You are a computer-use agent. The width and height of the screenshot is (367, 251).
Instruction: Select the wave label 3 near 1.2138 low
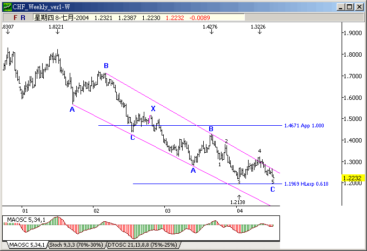point(239,182)
